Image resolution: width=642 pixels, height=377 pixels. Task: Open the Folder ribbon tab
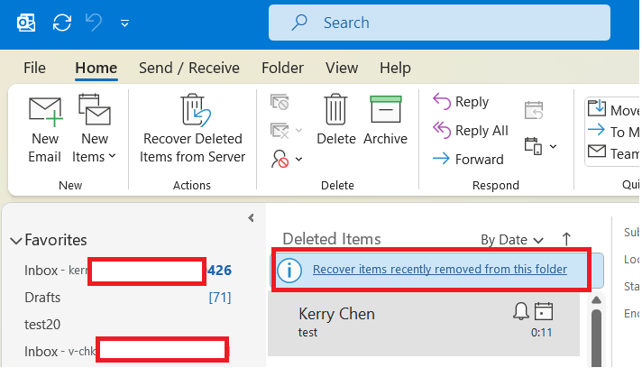tap(282, 68)
